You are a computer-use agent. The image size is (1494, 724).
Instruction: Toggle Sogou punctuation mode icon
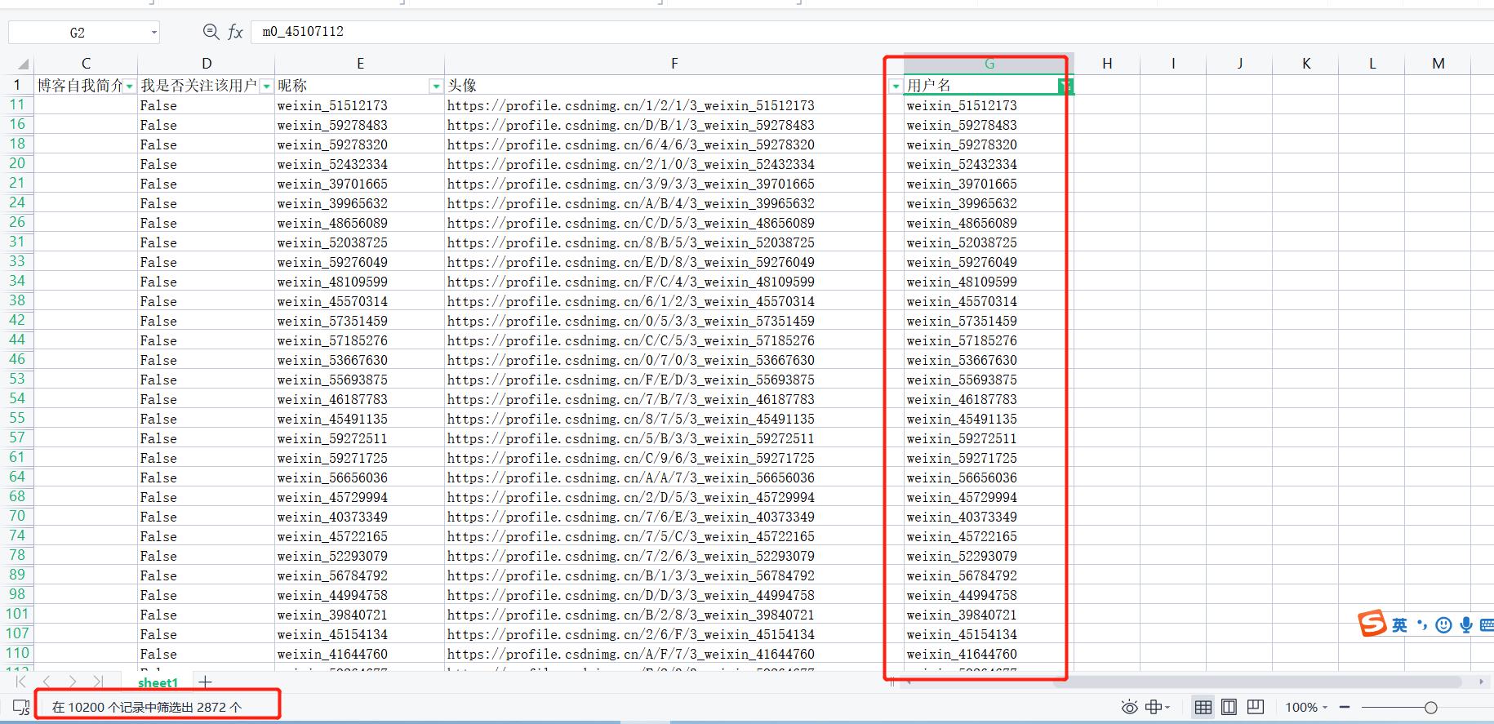click(1421, 625)
